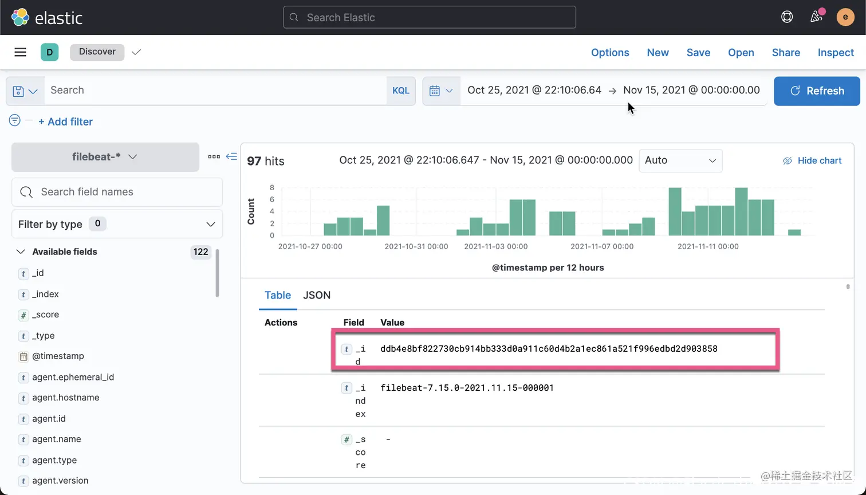Focus the KQL query search field
This screenshot has height=495, width=866.
click(215, 91)
